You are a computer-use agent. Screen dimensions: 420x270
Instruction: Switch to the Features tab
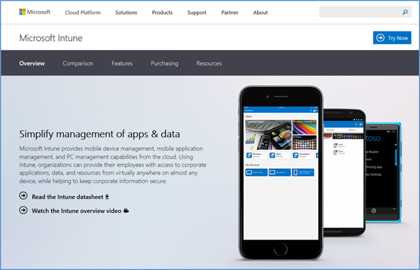[122, 64]
